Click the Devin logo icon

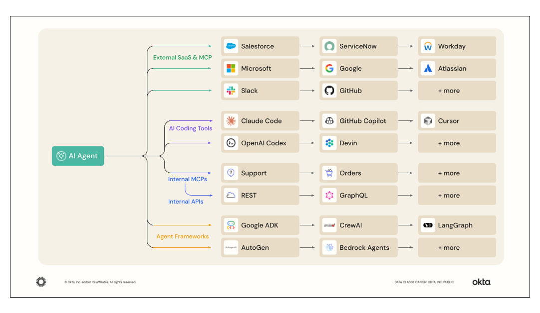(x=329, y=143)
